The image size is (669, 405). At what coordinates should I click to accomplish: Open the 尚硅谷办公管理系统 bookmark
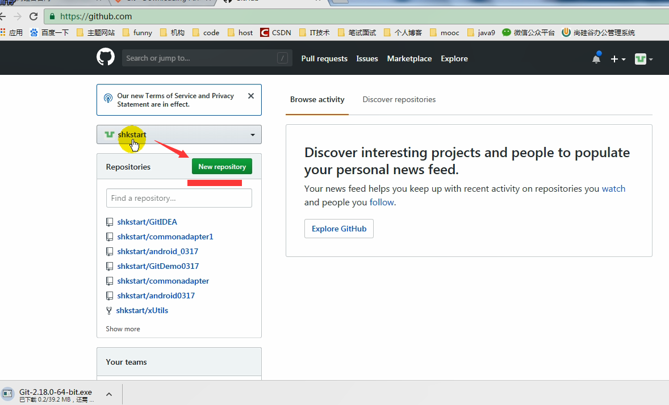[598, 32]
